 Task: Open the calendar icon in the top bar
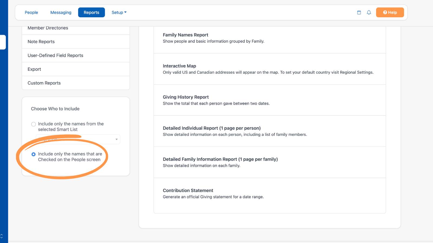tap(359, 12)
